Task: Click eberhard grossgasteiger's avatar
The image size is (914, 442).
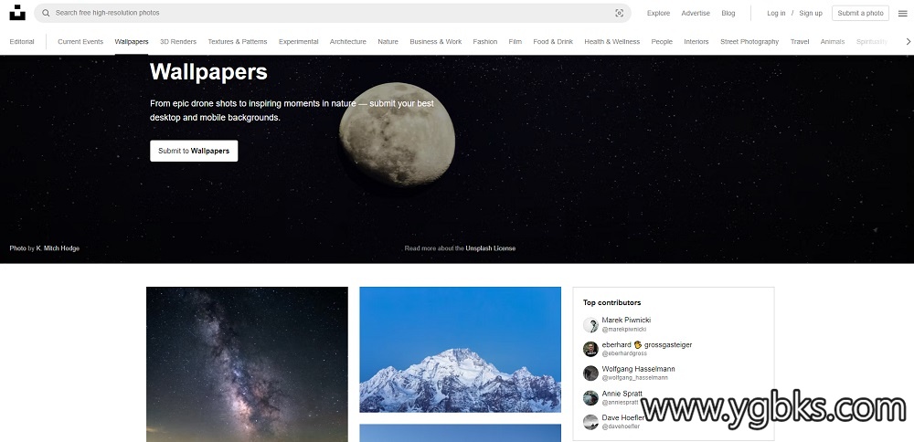Action: pos(590,349)
